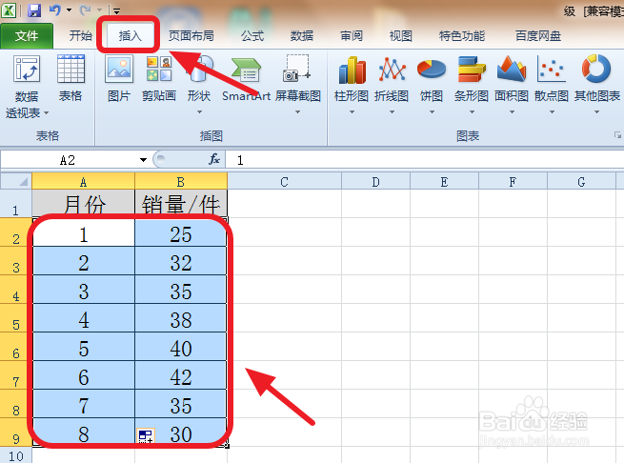This screenshot has width=624, height=463.
Task: Click the Save icon in quick access toolbar
Action: point(34,10)
